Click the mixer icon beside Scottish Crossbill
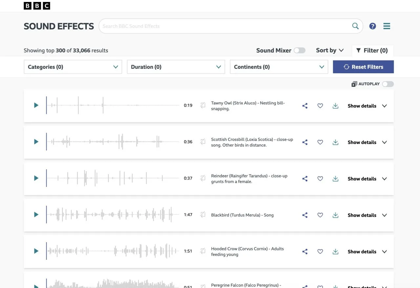Image resolution: width=420 pixels, height=288 pixels. pyautogui.click(x=203, y=141)
